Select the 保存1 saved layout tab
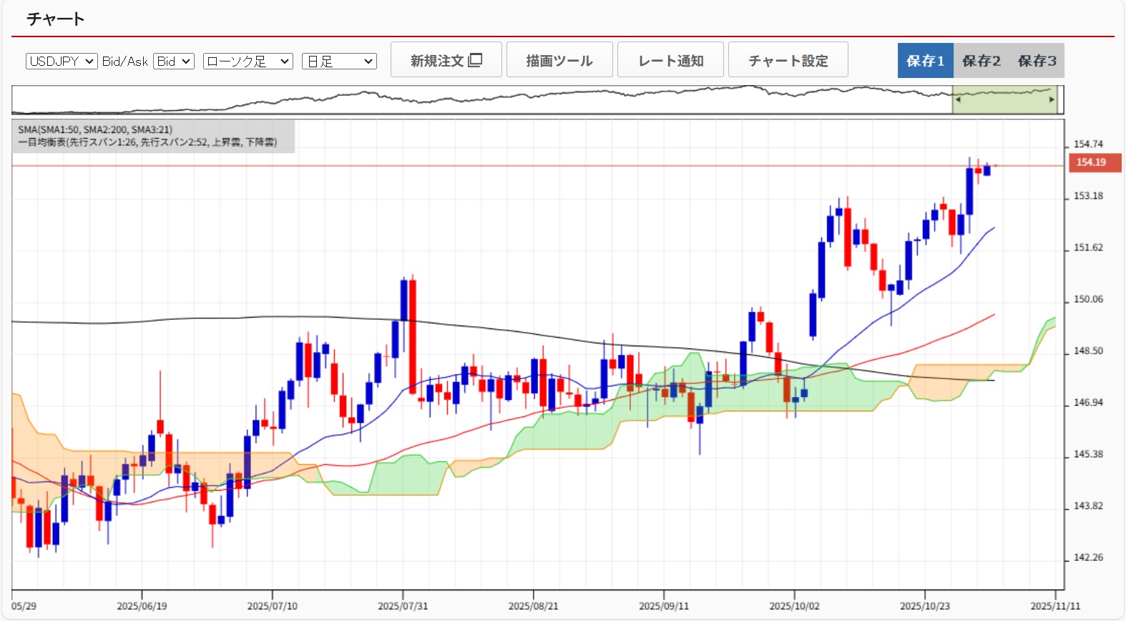This screenshot has height=621, width=1126. (925, 61)
